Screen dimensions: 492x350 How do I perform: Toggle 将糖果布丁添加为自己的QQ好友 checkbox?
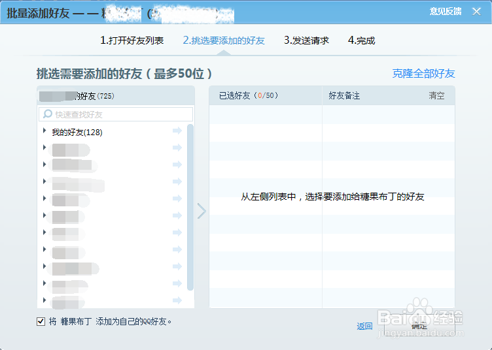coord(41,321)
